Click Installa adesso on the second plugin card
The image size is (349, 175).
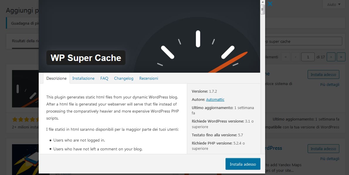click(x=323, y=149)
